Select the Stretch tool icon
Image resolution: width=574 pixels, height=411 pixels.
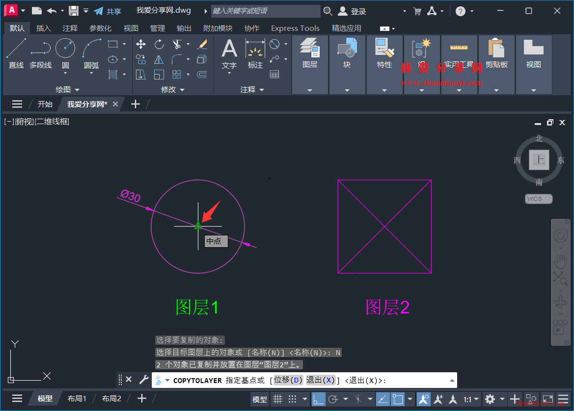(141, 75)
